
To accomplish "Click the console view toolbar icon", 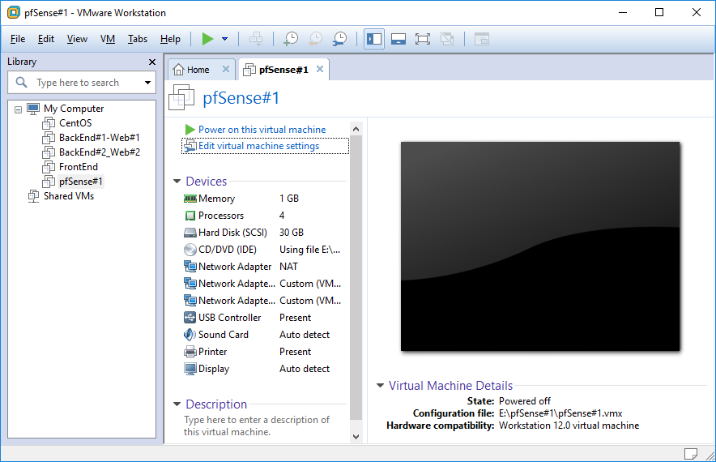I will (482, 39).
